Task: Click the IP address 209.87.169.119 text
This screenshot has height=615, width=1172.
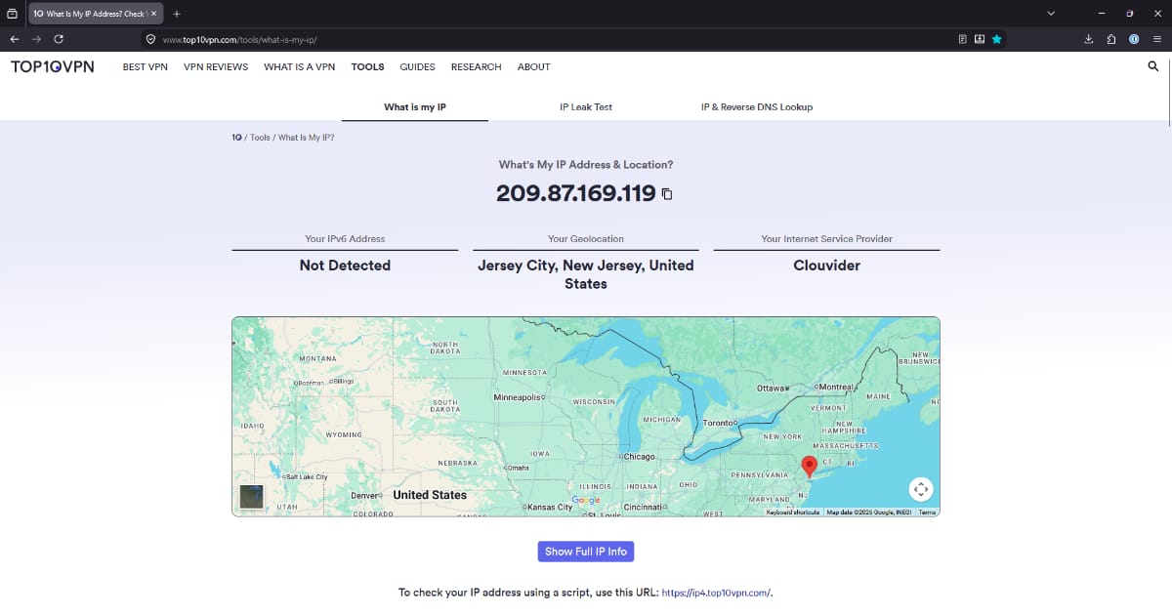Action: point(576,193)
